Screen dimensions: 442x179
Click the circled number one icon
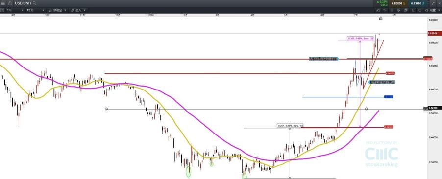[10, 3]
